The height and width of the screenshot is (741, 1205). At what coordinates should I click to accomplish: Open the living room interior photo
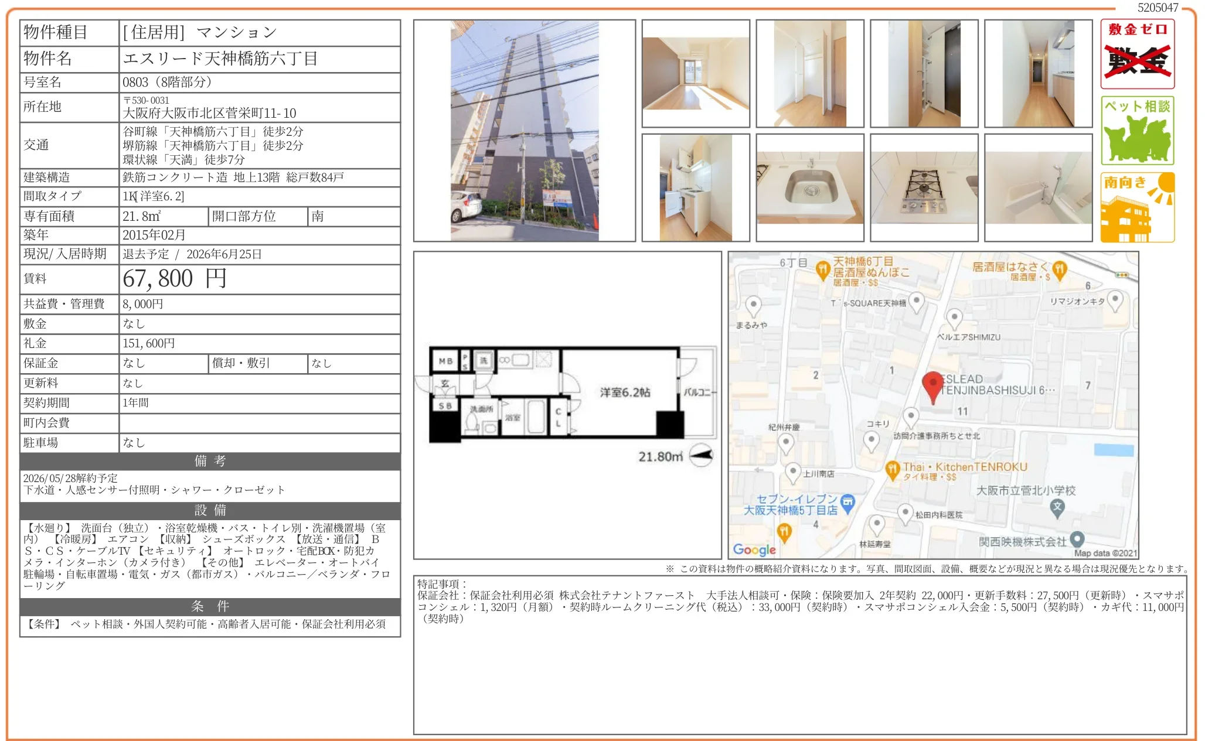(x=695, y=74)
